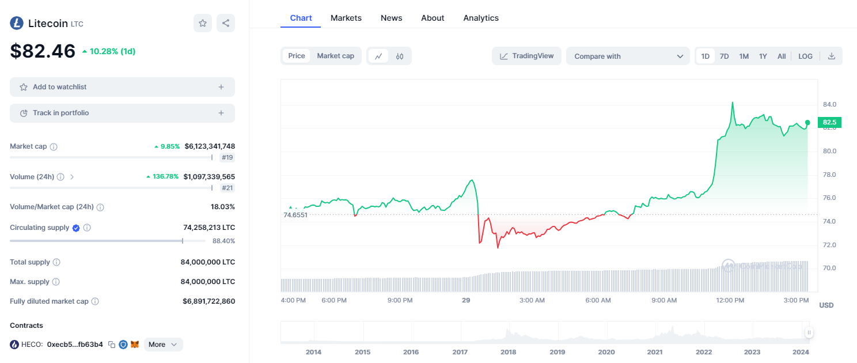Select the 7D time range

(725, 56)
